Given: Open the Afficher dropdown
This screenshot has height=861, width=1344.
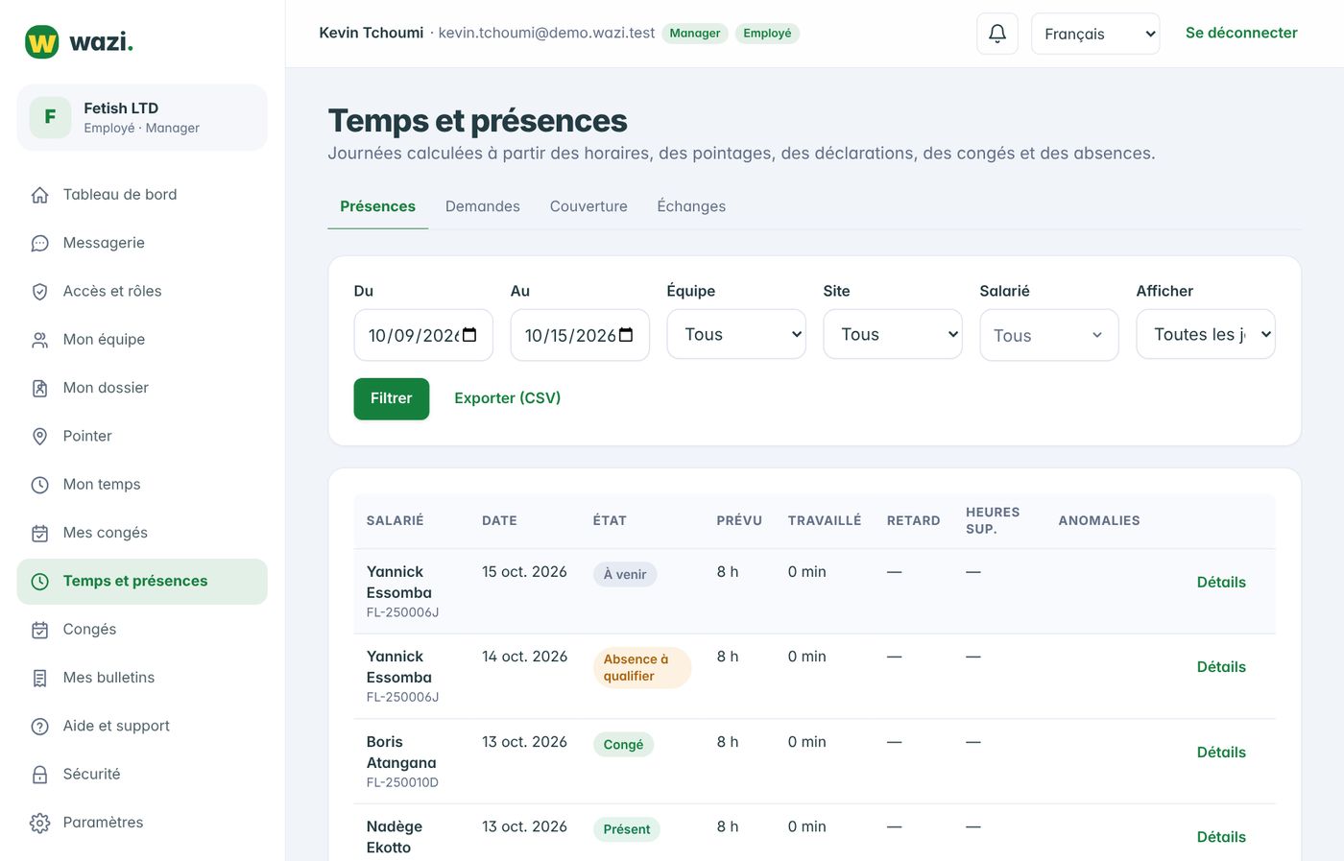Looking at the screenshot, I should [1206, 334].
